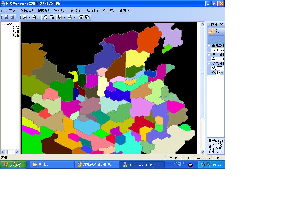
Task: Click the second tray icon beside clock
Action: coord(208,164)
